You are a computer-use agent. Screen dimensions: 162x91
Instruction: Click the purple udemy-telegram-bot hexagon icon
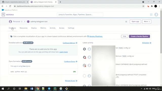click(28, 21)
